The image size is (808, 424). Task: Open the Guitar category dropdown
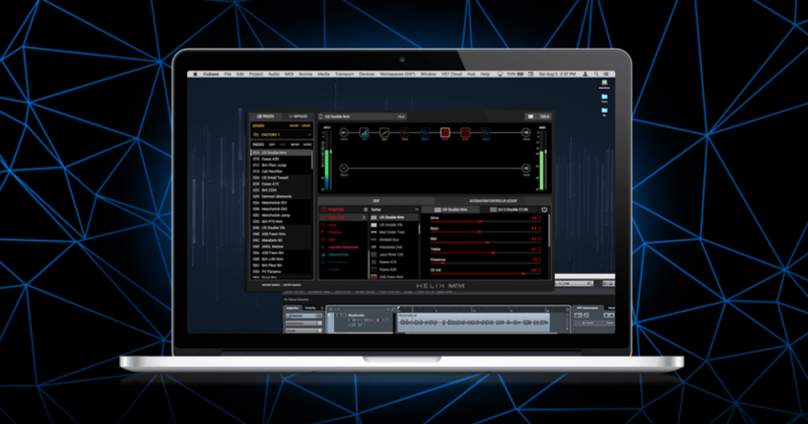[415, 209]
